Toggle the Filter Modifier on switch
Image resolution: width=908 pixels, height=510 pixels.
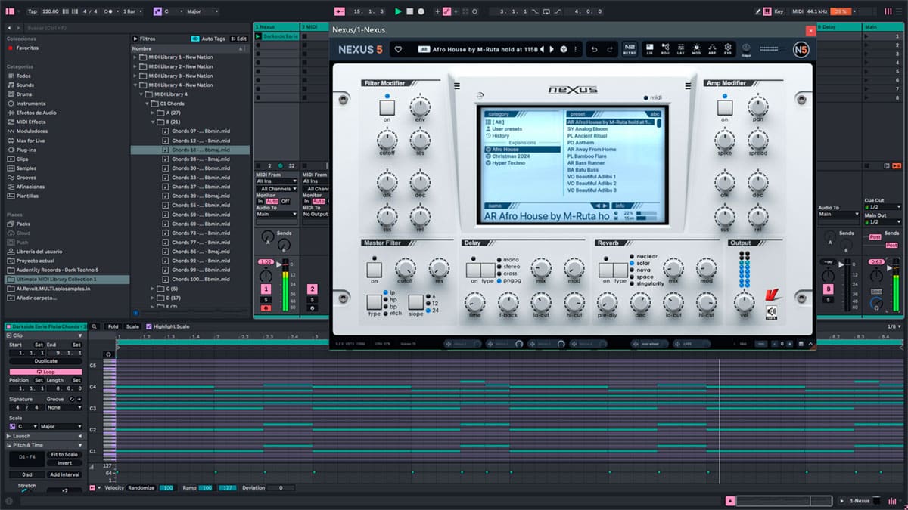[387, 108]
